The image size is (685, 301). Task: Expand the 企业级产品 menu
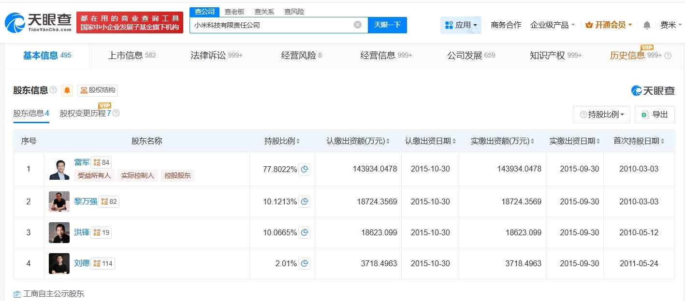click(x=553, y=25)
